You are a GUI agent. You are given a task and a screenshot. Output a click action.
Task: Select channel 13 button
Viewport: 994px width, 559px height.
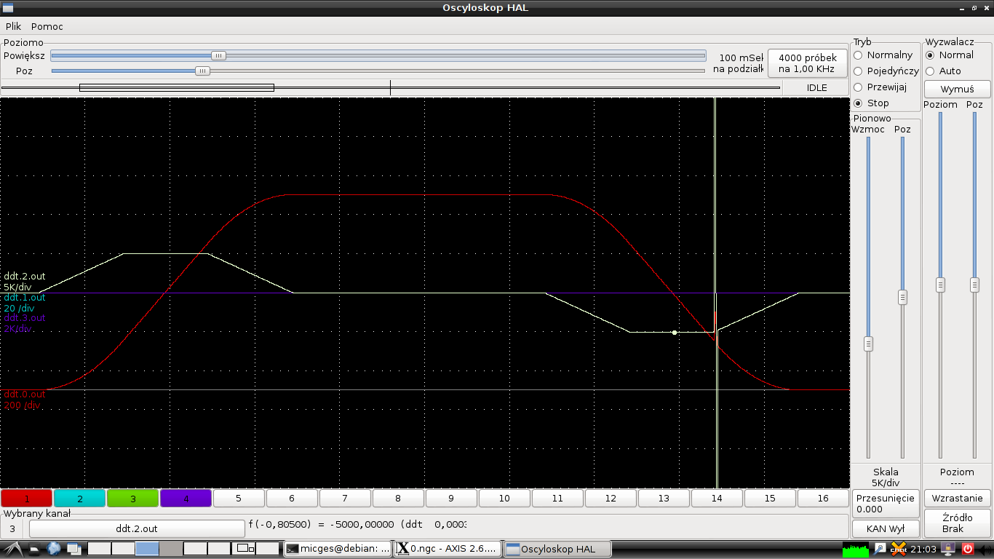tap(664, 499)
